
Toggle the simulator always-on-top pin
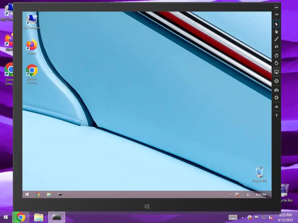[276, 15]
